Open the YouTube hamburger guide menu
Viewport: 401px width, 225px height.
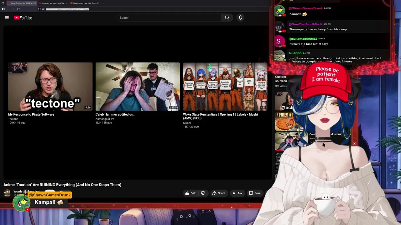(7, 18)
